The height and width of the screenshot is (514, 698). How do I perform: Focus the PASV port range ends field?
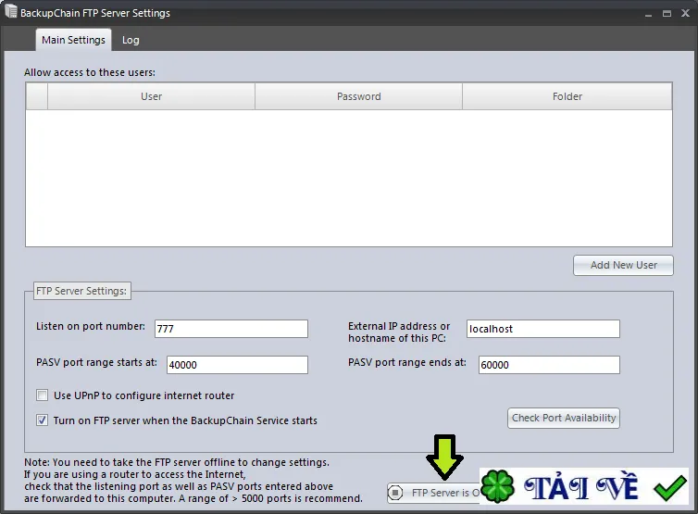pos(549,365)
